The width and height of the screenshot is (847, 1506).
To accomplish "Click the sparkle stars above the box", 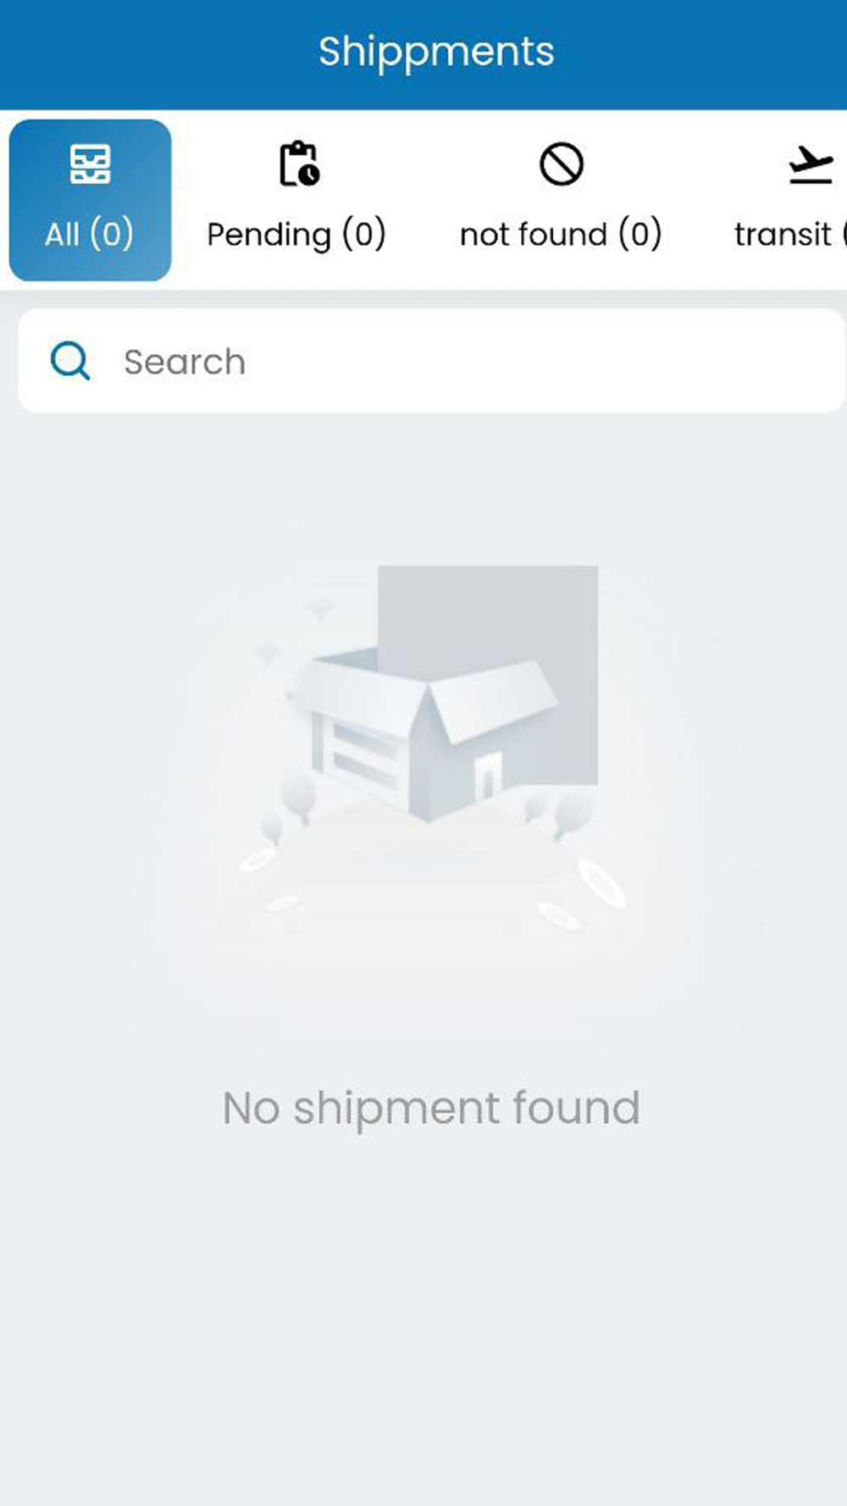I will [x=294, y=630].
